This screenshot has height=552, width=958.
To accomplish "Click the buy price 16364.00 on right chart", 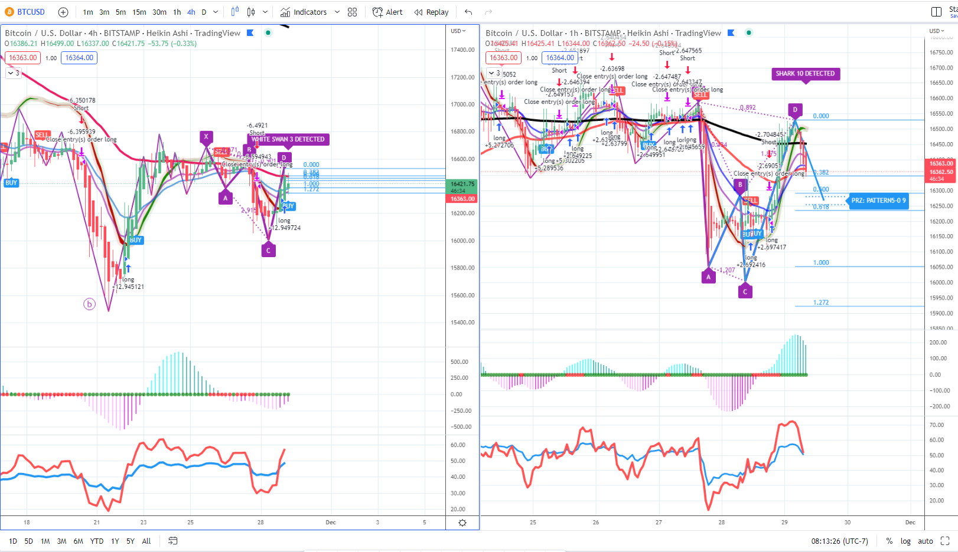I will [560, 58].
